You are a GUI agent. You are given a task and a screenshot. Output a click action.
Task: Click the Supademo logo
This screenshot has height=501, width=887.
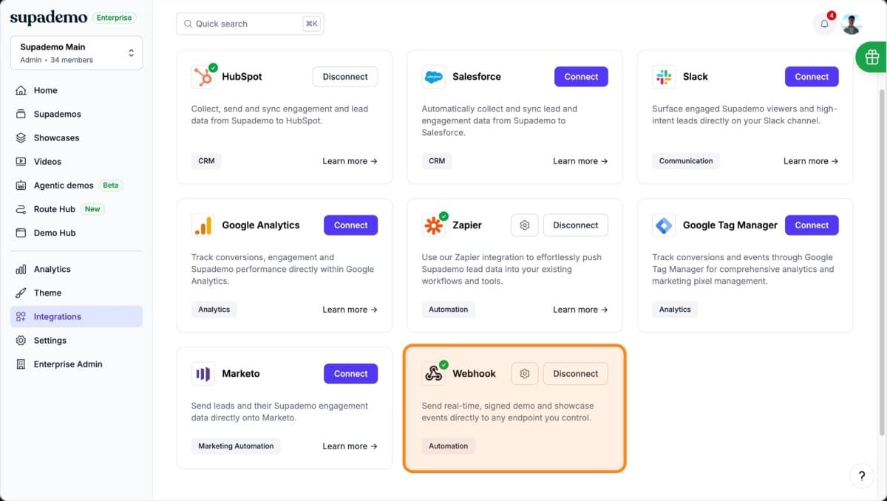tap(49, 18)
